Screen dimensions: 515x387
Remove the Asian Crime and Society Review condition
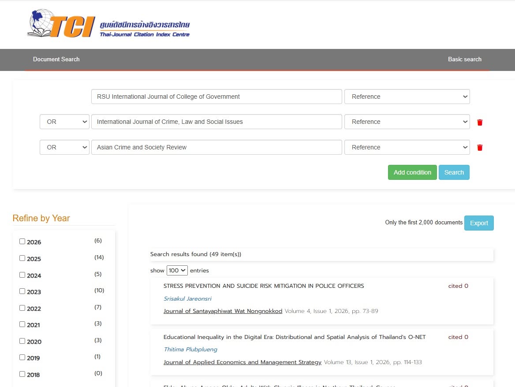click(480, 147)
